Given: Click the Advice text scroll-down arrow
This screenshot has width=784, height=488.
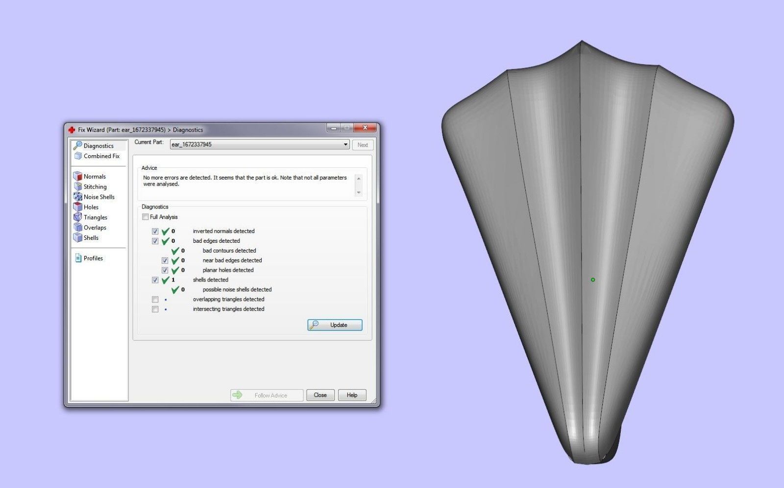Looking at the screenshot, I should point(359,192).
